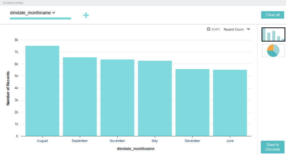Select the June bar
This screenshot has width=286, height=155.
click(230, 103)
